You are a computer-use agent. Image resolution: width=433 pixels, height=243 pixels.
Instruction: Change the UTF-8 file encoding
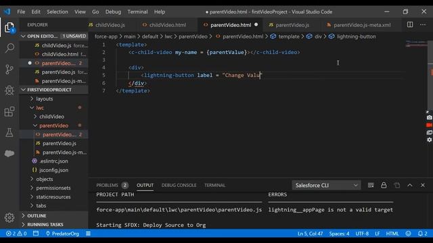(x=362, y=234)
